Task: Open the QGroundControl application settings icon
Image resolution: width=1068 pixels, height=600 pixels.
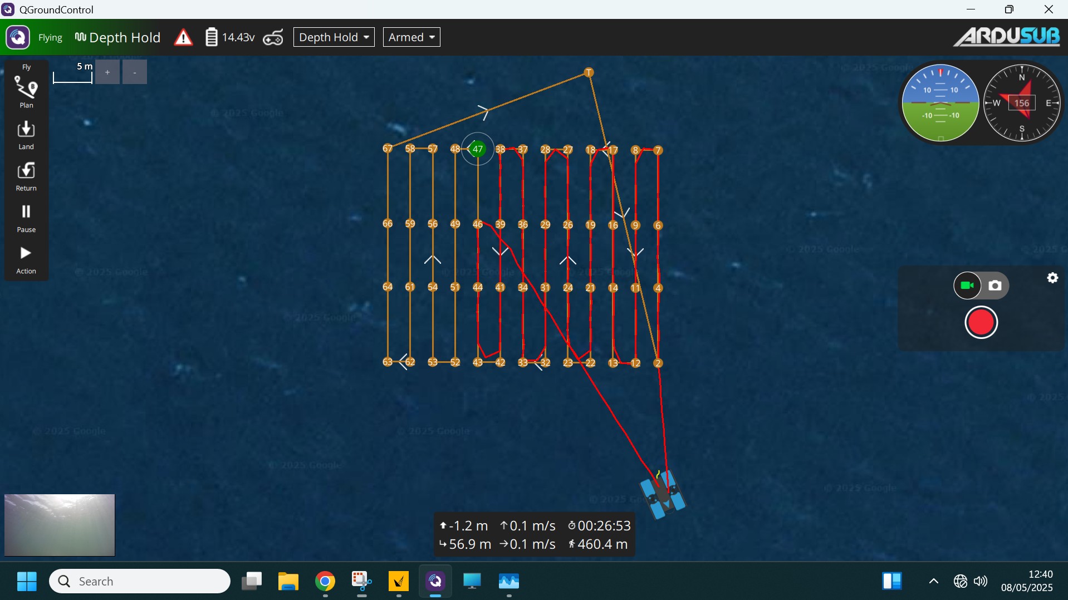Action: 18,37
